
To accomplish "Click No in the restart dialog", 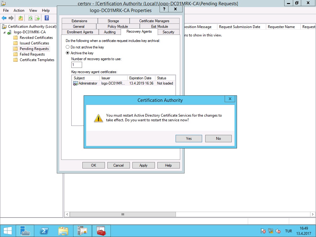I will 218,139.
